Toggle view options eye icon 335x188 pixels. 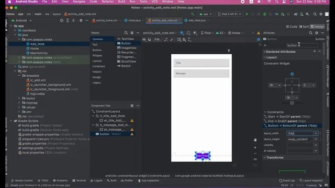point(144,40)
